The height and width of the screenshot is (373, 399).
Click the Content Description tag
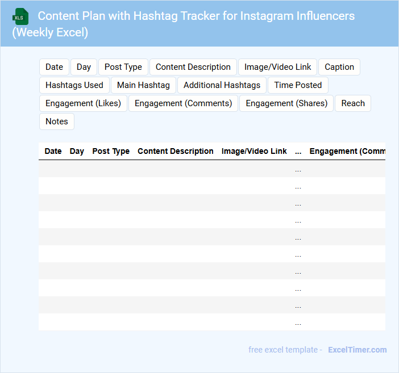coord(193,67)
